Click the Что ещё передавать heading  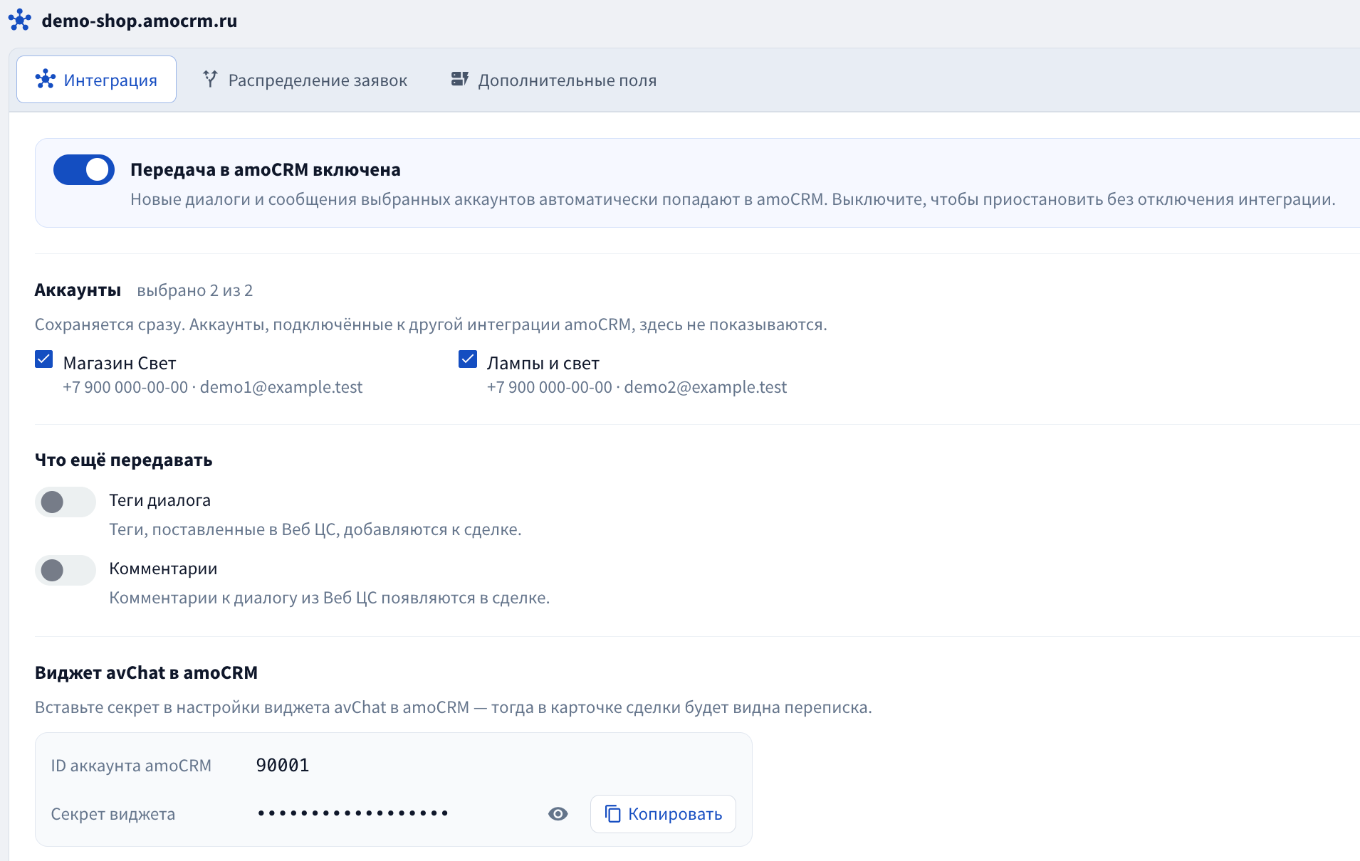pyautogui.click(x=124, y=460)
